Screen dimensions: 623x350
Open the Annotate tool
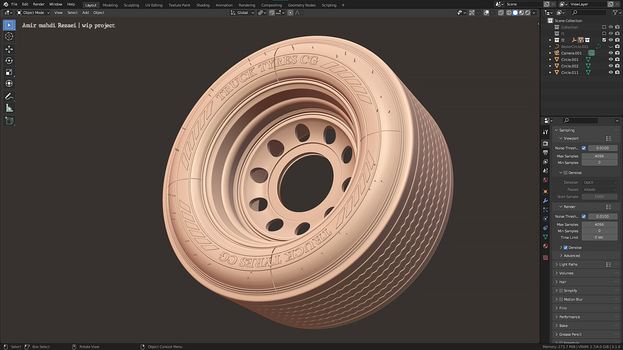(x=9, y=96)
